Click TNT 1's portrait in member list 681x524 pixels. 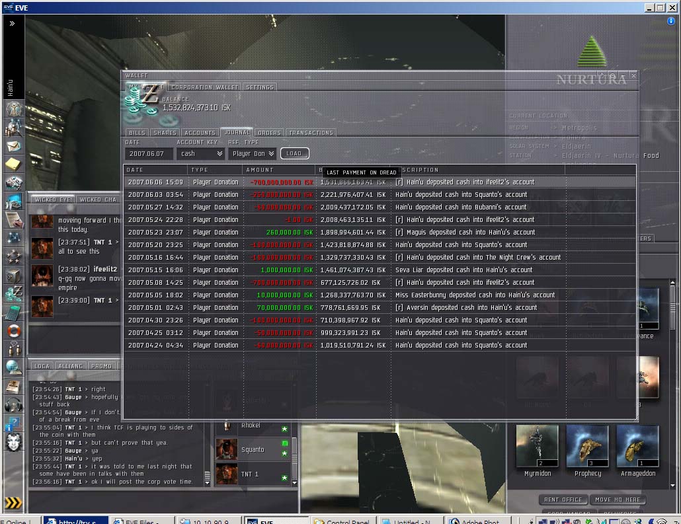pyautogui.click(x=226, y=474)
